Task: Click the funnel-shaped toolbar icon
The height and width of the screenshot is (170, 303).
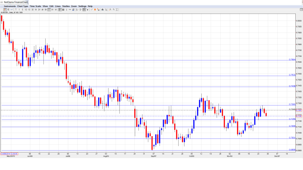Action: [87, 9]
